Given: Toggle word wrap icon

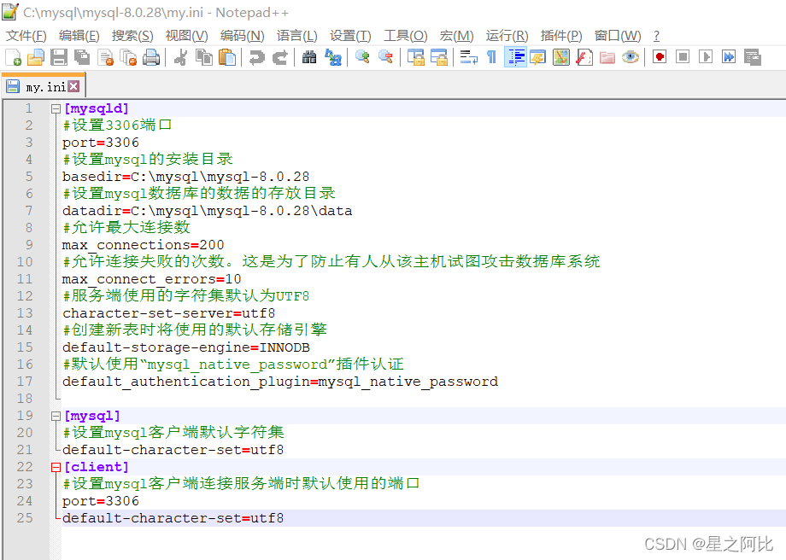Looking at the screenshot, I should click(469, 57).
